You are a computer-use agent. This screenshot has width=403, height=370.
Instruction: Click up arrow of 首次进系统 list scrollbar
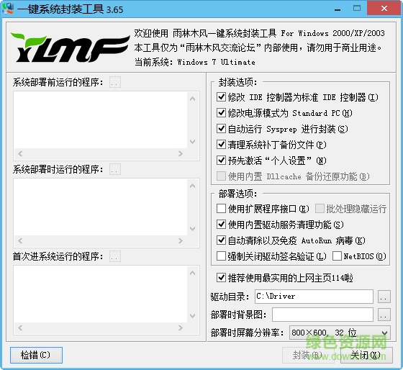coord(193,273)
